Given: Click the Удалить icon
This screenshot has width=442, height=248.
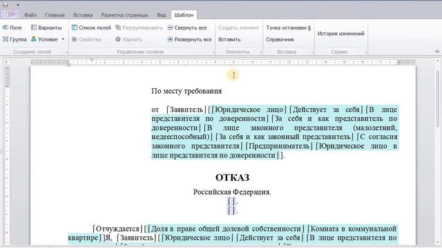Looking at the screenshot, I should coord(118,39).
